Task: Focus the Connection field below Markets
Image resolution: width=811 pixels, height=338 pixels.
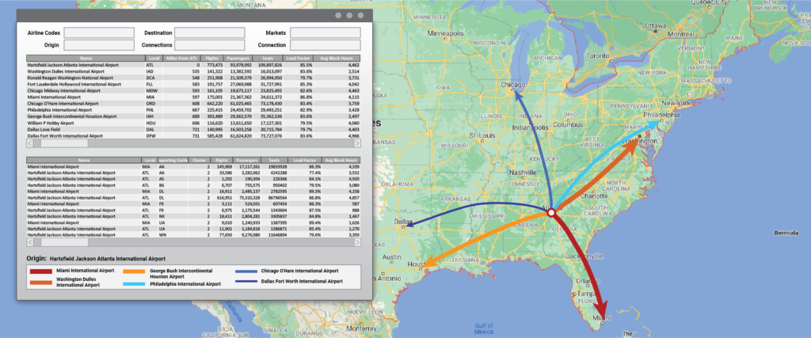Action: tap(326, 45)
